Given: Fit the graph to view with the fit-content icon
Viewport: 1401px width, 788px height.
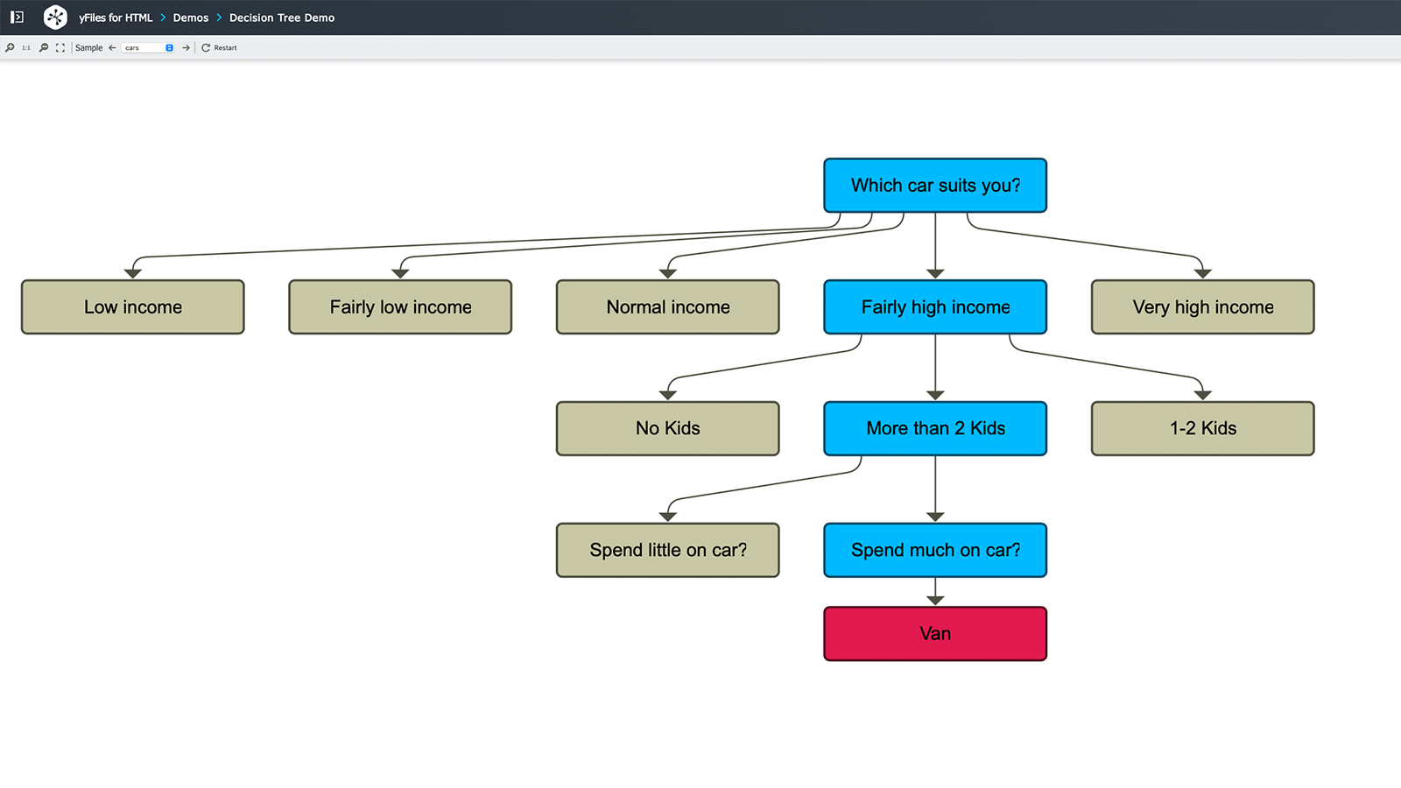Looking at the screenshot, I should [x=60, y=48].
